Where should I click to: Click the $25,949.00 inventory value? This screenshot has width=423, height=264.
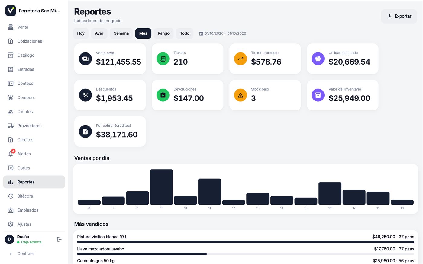349,98
